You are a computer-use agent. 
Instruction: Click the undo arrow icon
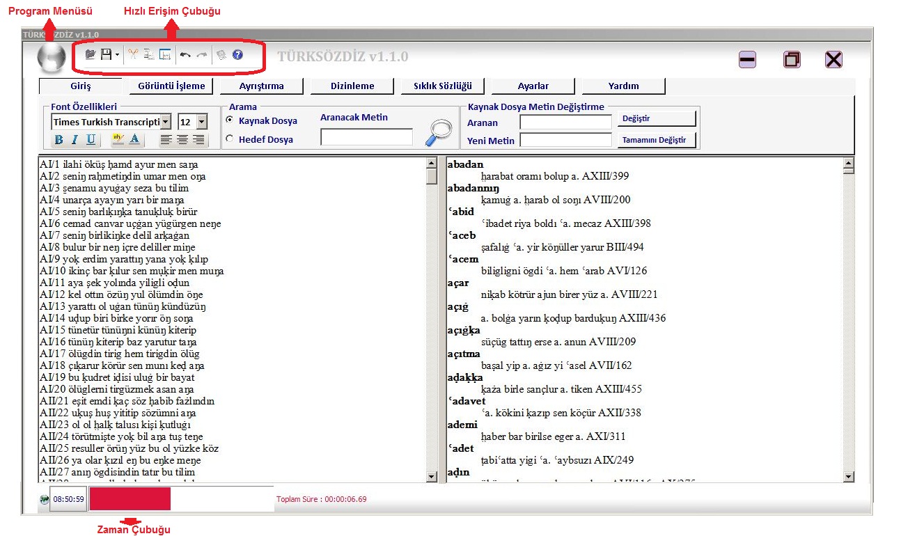(x=185, y=54)
